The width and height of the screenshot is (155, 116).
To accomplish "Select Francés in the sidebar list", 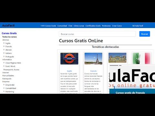I will click(x=8, y=46).
